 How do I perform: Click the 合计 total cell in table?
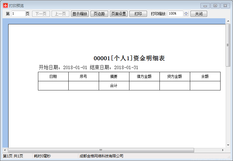[x=114, y=86]
